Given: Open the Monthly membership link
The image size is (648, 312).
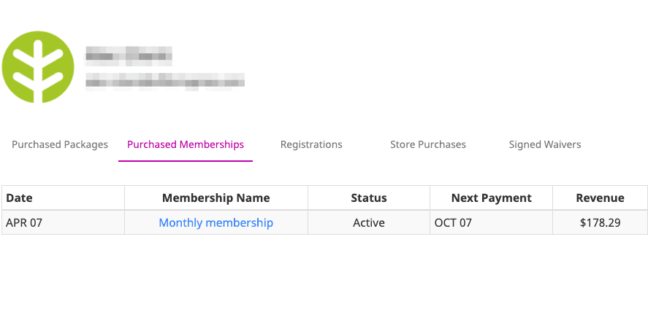Looking at the screenshot, I should click(x=216, y=222).
